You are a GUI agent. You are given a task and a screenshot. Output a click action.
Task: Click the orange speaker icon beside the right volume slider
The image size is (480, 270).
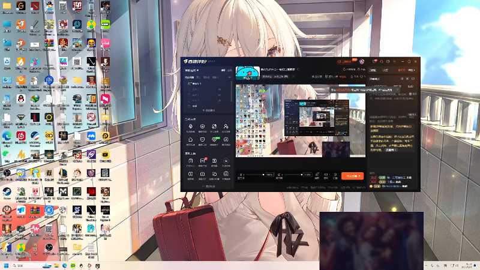[278, 175]
